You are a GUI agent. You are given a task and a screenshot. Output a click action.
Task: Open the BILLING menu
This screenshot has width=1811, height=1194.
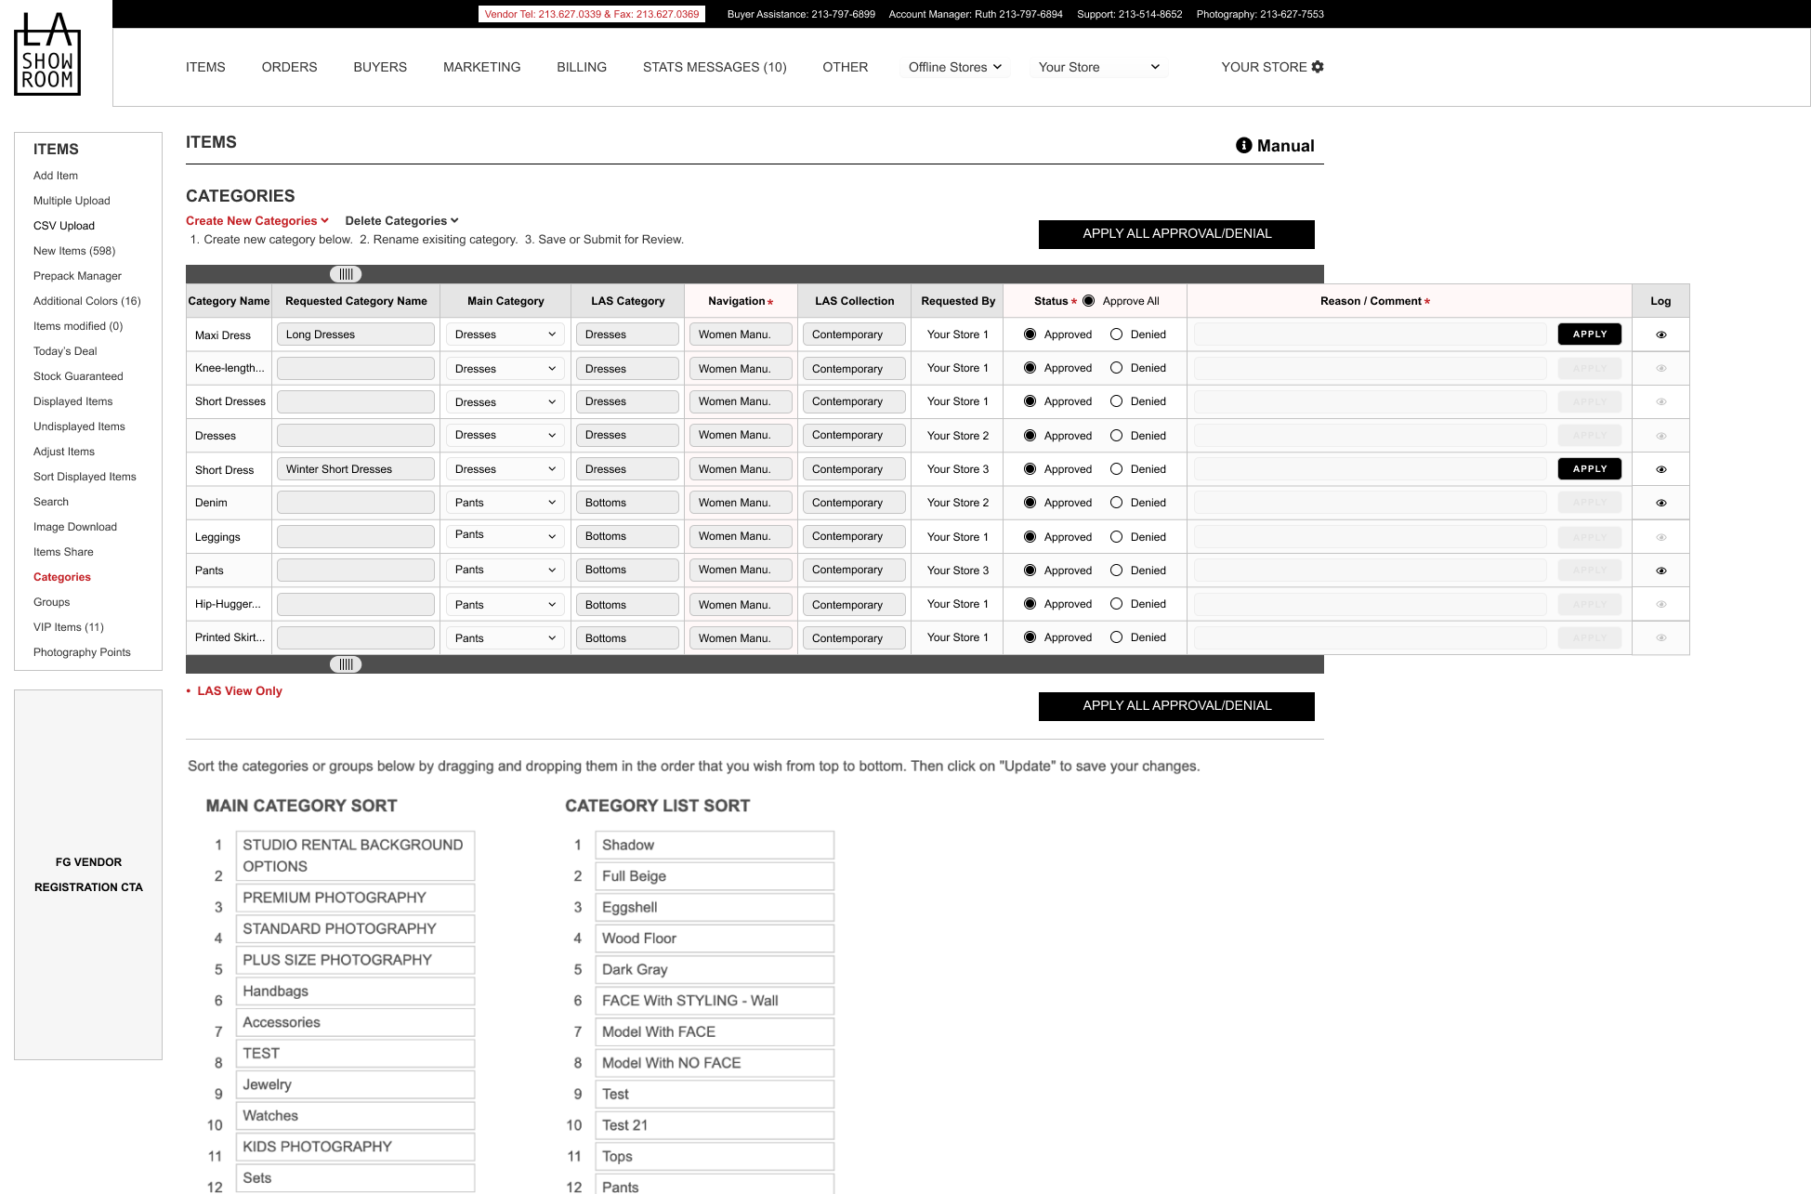(582, 67)
